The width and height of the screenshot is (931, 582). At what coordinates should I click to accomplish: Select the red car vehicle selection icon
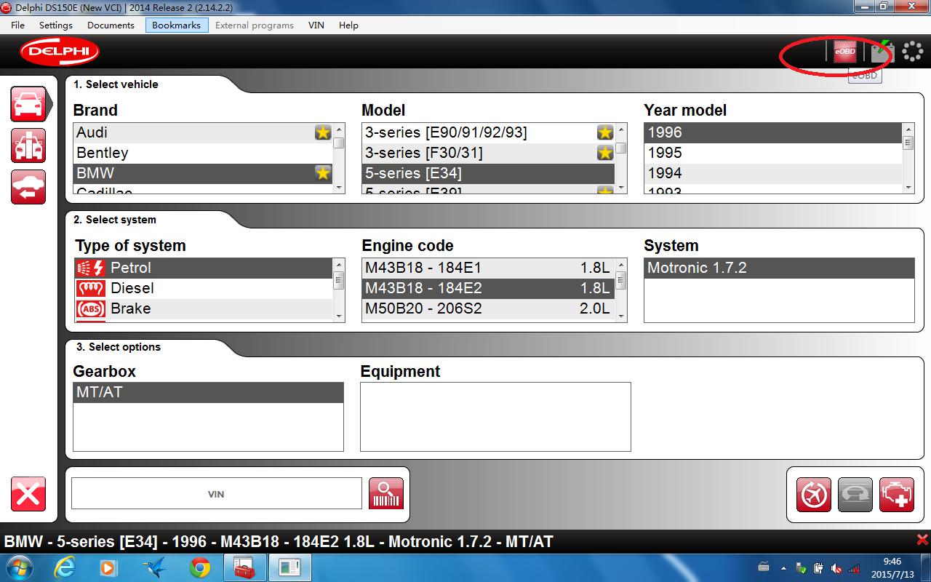[x=28, y=104]
